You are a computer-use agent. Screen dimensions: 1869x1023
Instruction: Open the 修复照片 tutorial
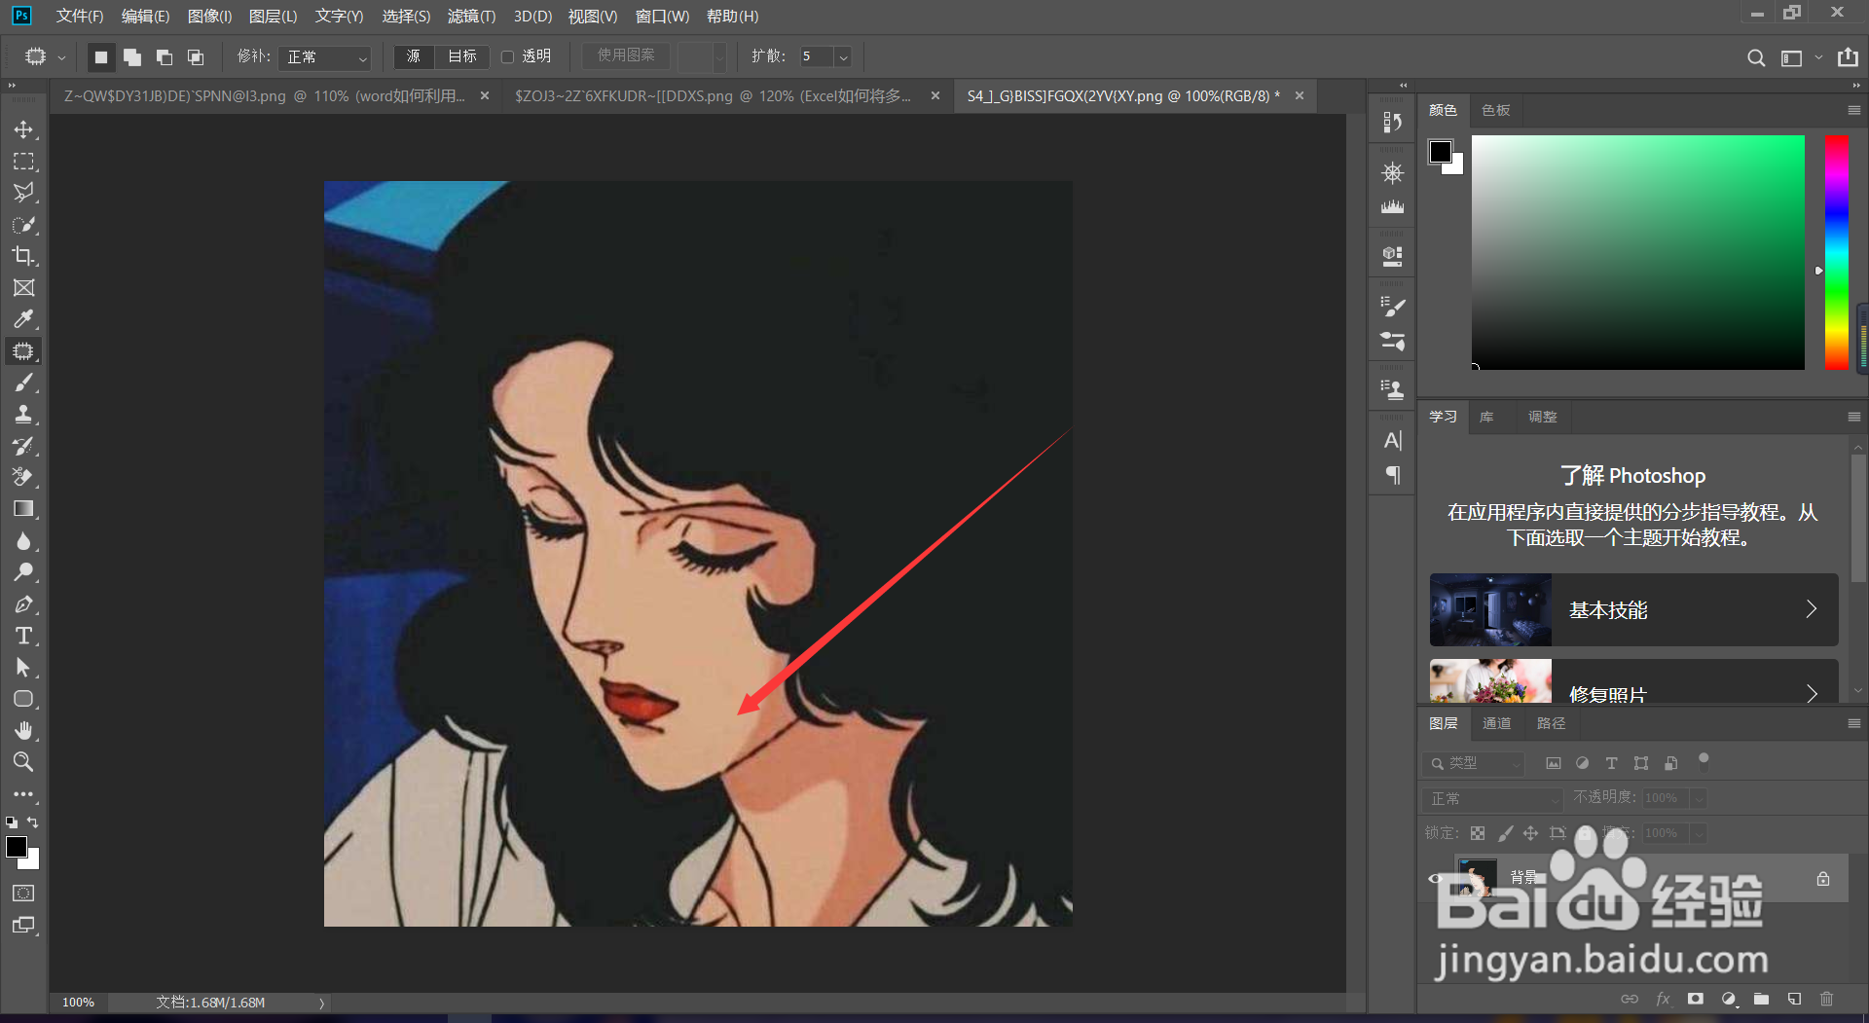tap(1633, 681)
